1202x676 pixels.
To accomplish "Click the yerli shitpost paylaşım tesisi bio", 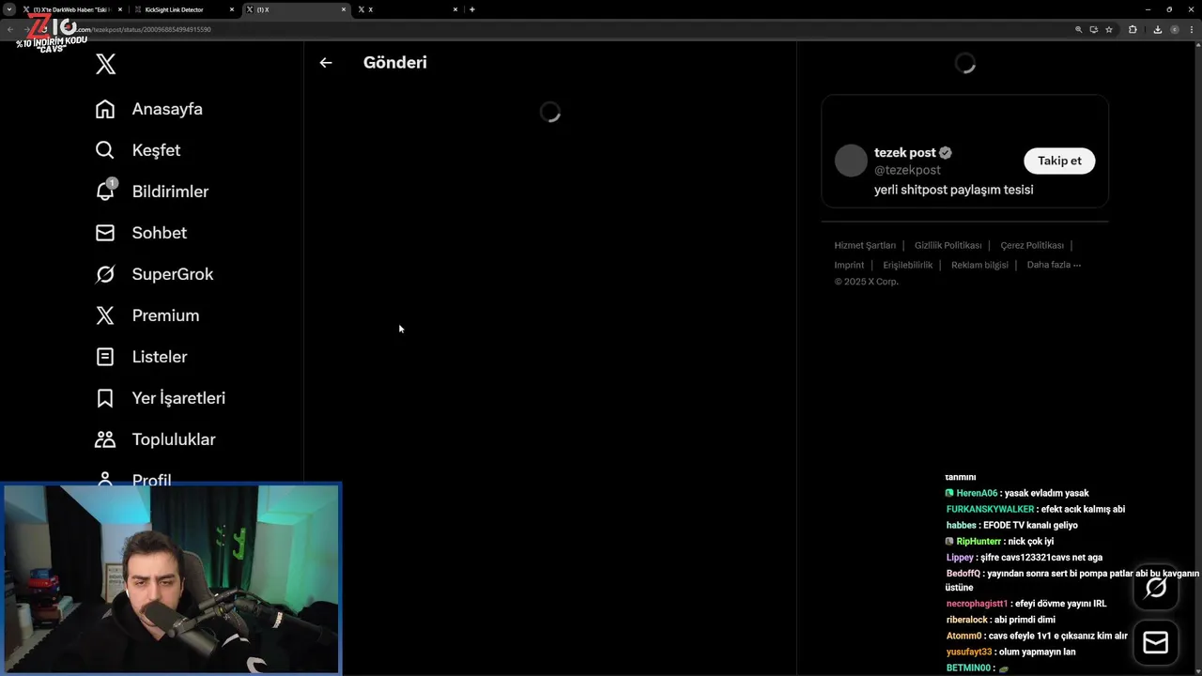I will pyautogui.click(x=953, y=190).
